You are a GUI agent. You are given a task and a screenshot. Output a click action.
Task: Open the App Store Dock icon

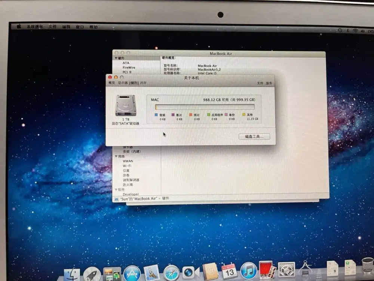click(x=132, y=274)
